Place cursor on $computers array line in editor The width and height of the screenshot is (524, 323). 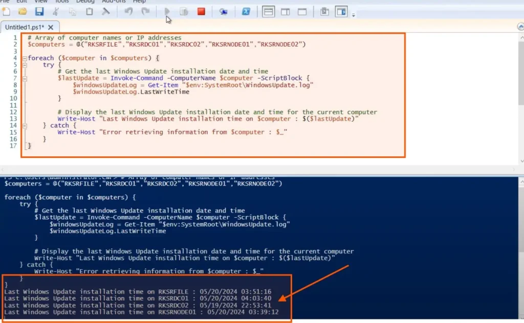pyautogui.click(x=166, y=44)
